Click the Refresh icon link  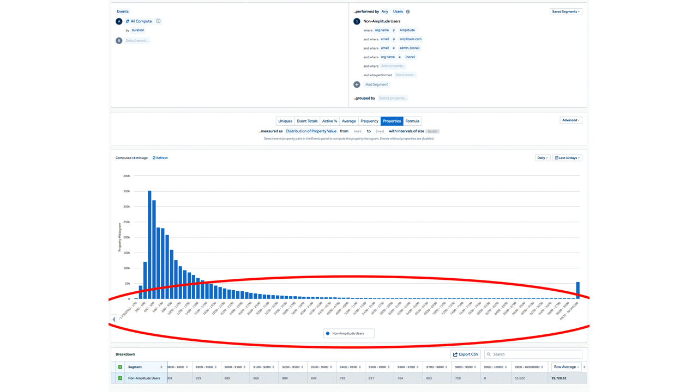click(x=154, y=158)
